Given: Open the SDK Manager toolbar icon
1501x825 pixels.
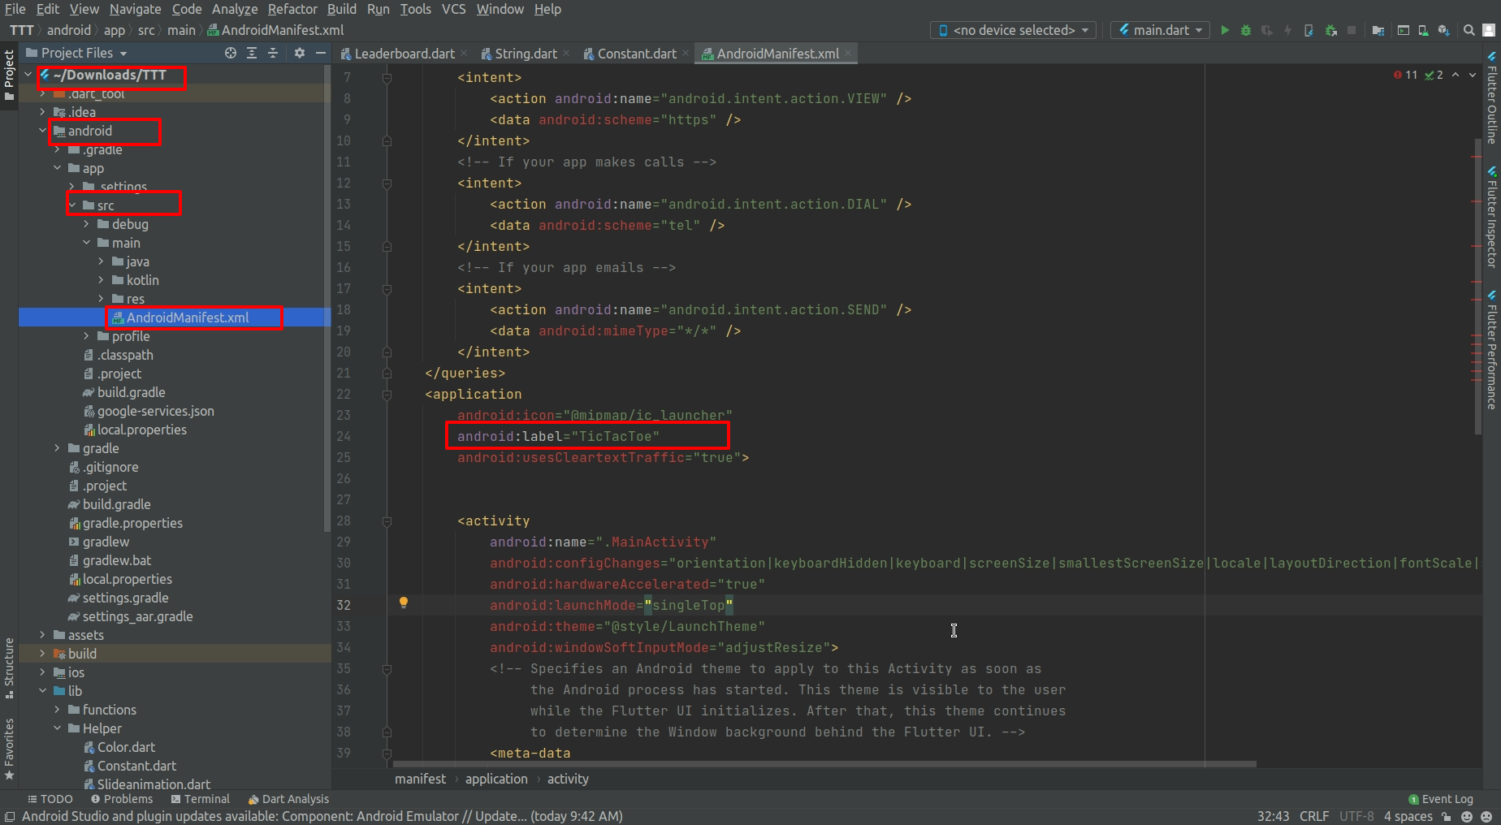Looking at the screenshot, I should [1443, 30].
